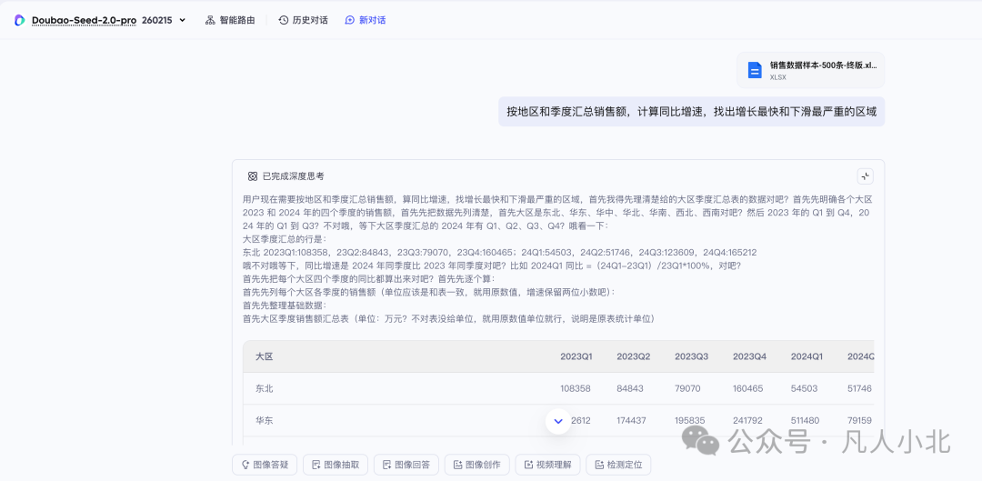The height and width of the screenshot is (481, 982).
Task: Click the blue XLSX document icon
Action: tap(755, 70)
